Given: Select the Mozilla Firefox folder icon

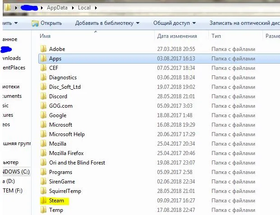Looking at the screenshot, I should pyautogui.click(x=43, y=153).
